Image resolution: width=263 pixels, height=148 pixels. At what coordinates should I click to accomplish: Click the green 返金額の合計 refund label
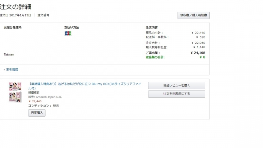(x=155, y=57)
